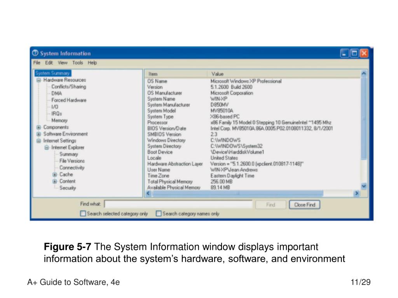The image size is (398, 298).
Task: Select IRQs tree item
Action: click(x=57, y=114)
